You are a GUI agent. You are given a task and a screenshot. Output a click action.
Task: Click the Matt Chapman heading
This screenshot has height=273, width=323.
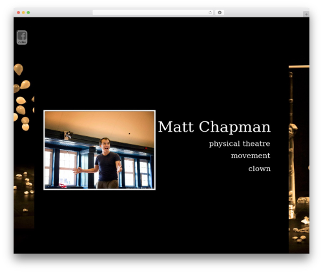coord(214,126)
